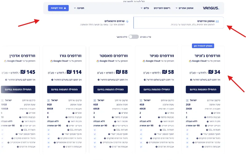Click the info icon beside the מאסטר monthly savings question
This screenshot has height=160, width=246.
98,80
